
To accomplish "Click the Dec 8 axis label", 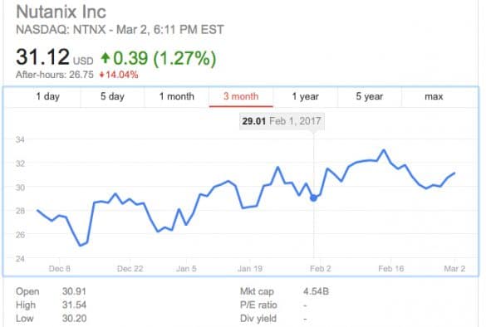I will 60,268.
